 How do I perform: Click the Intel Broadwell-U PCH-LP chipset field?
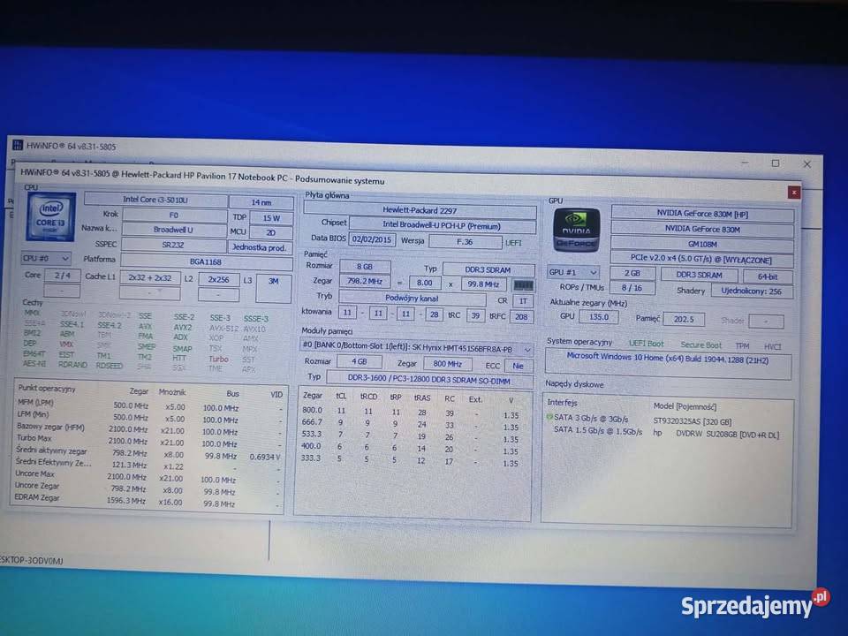pos(442,225)
